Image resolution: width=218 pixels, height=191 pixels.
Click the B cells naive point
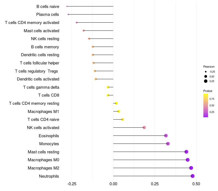[x=67, y=6]
